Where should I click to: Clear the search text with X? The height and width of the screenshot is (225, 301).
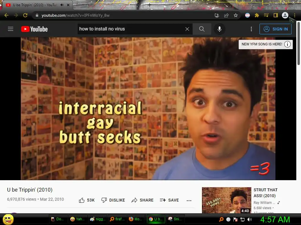click(187, 29)
